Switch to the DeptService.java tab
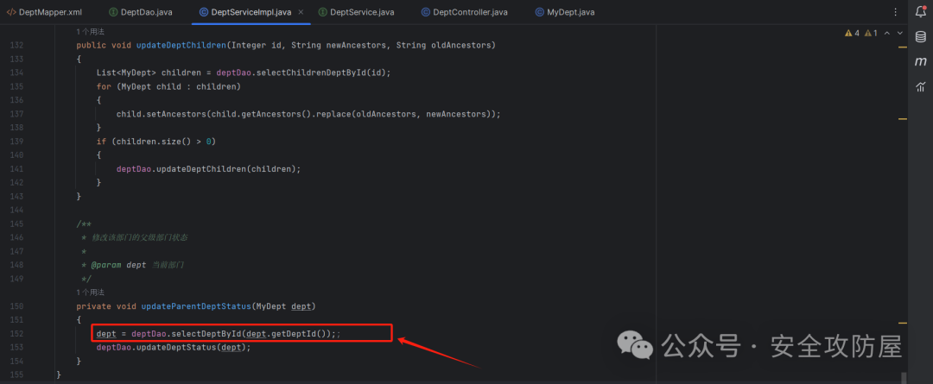The image size is (933, 384). [356, 12]
